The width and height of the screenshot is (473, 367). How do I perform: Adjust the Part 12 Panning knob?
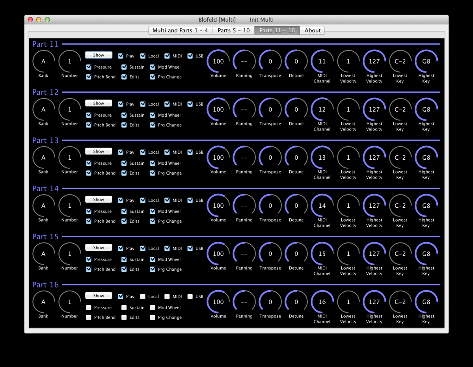coord(244,110)
